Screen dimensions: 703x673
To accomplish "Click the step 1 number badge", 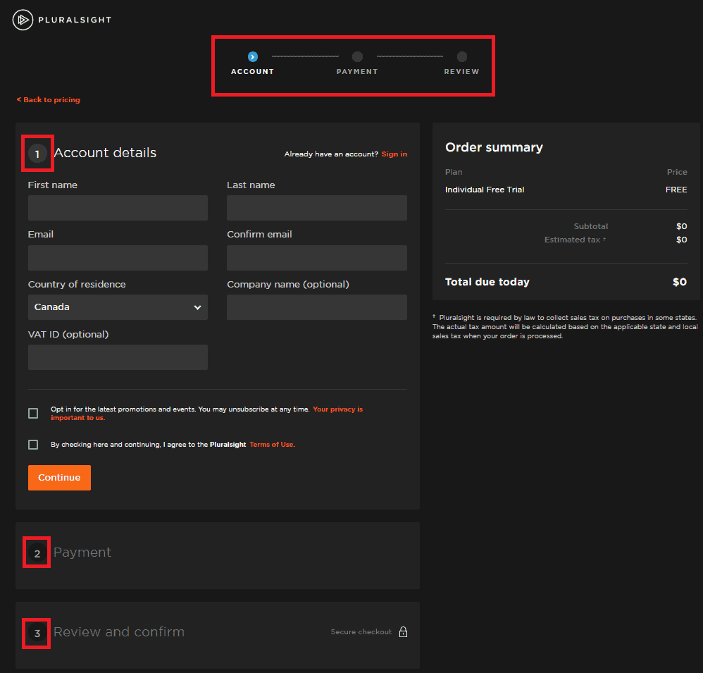I will tap(37, 154).
